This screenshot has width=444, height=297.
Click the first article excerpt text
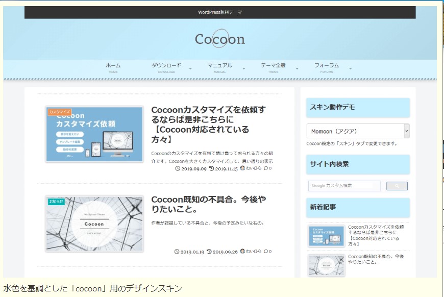click(x=212, y=157)
